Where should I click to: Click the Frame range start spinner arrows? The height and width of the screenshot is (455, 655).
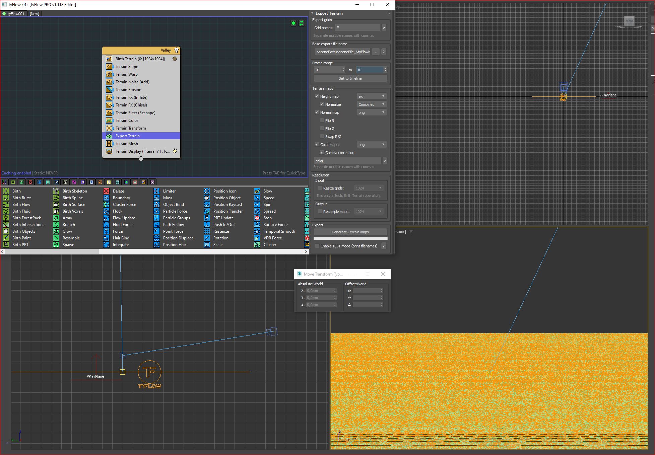(x=343, y=70)
